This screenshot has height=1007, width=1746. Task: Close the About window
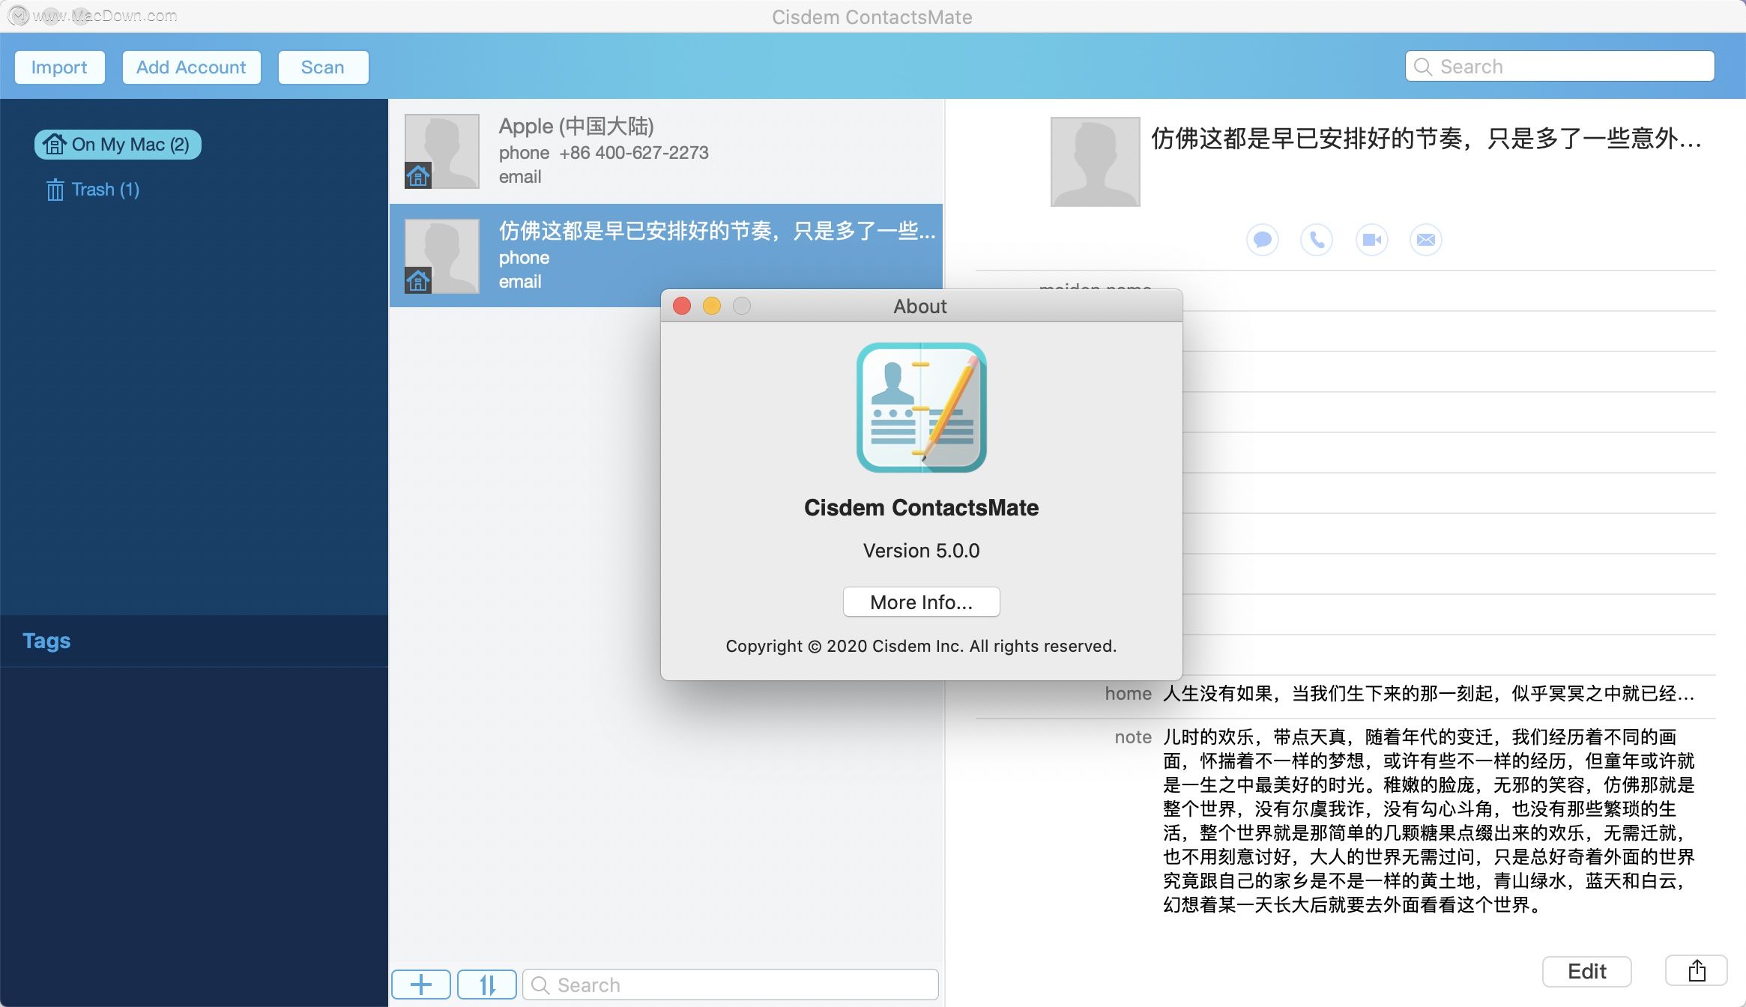coord(682,306)
